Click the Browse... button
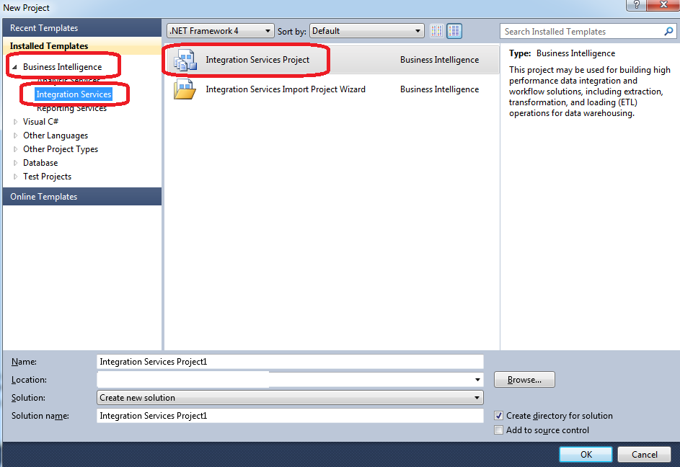680x467 pixels. 524,379
